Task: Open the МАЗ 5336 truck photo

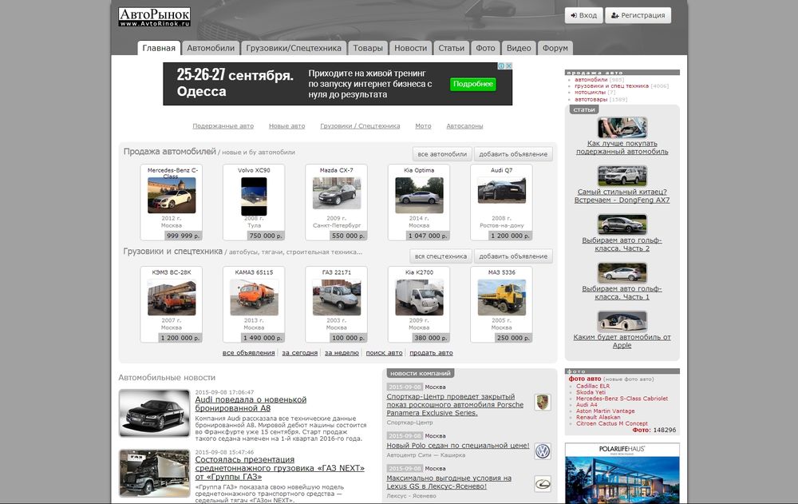Action: coord(501,297)
